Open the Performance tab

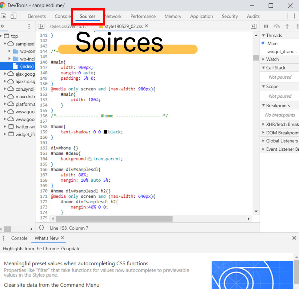143,16
